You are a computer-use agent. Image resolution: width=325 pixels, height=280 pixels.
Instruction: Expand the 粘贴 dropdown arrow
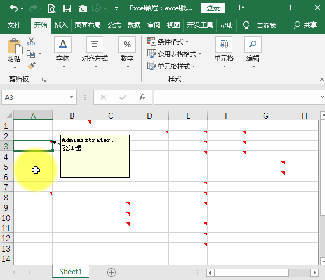coord(15,68)
